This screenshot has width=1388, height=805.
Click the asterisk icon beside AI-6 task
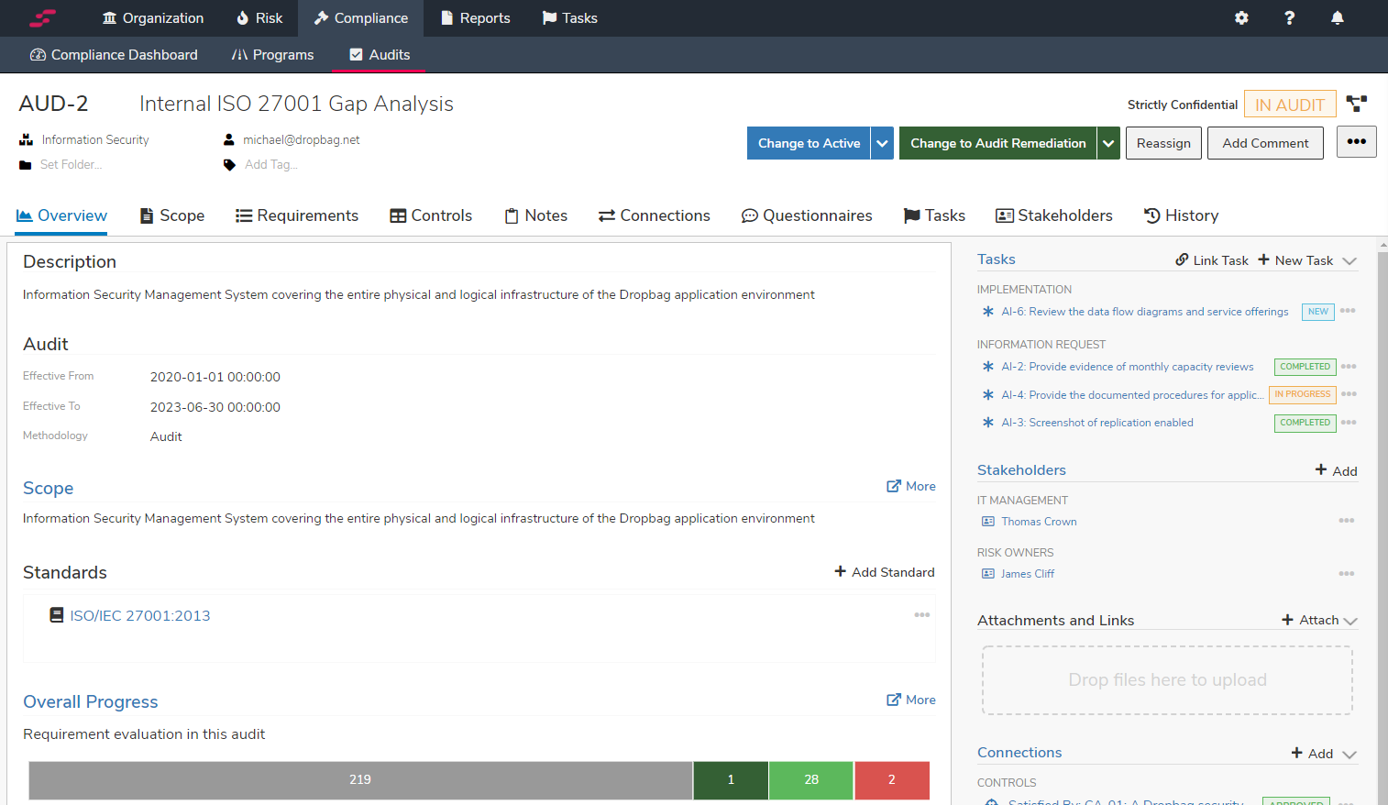(988, 312)
